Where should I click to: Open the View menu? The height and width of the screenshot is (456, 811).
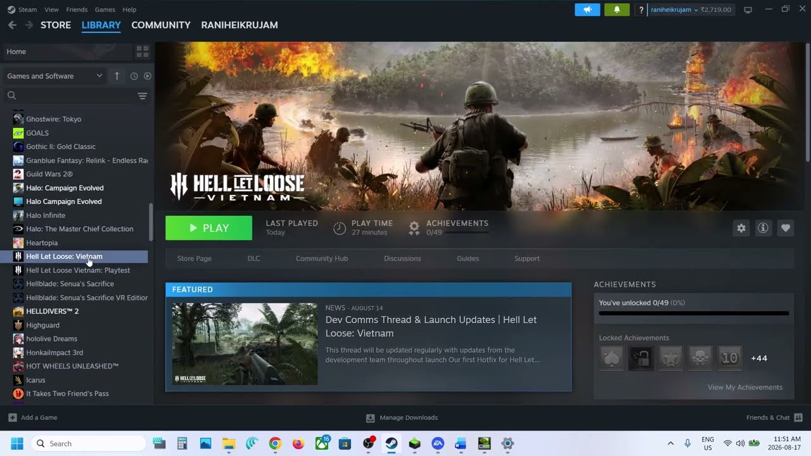click(x=51, y=9)
